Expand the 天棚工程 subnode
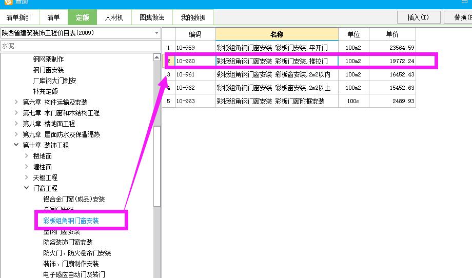This screenshot has width=472, height=278. click(27, 177)
